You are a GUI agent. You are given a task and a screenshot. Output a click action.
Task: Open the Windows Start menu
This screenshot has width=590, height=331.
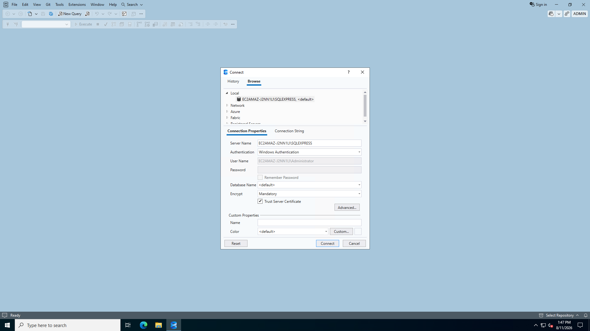(x=7, y=325)
